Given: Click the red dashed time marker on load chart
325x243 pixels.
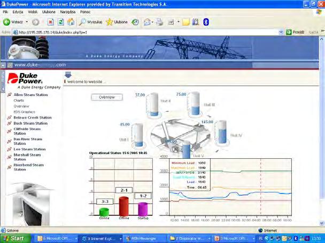Looking at the screenshot, I should coord(261,187).
